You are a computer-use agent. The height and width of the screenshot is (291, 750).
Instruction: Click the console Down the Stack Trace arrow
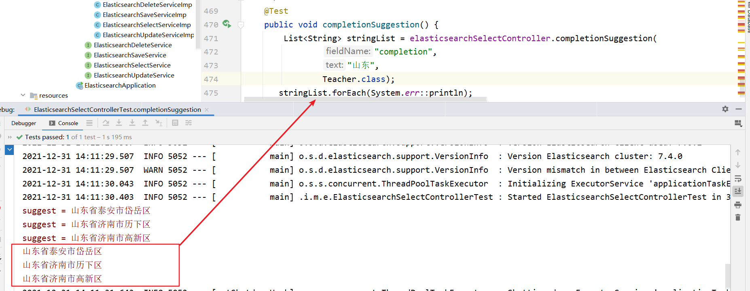[x=738, y=165]
